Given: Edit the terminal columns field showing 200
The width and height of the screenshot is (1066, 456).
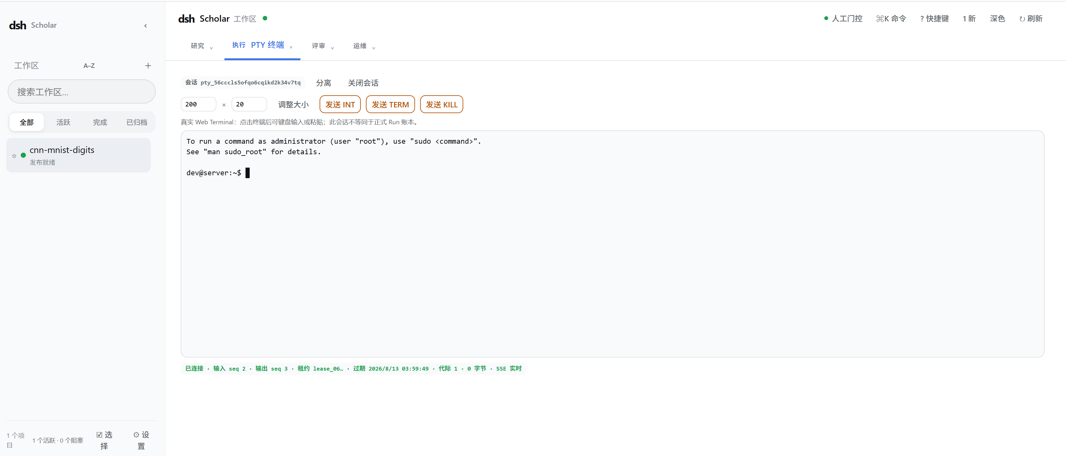Looking at the screenshot, I should 198,104.
